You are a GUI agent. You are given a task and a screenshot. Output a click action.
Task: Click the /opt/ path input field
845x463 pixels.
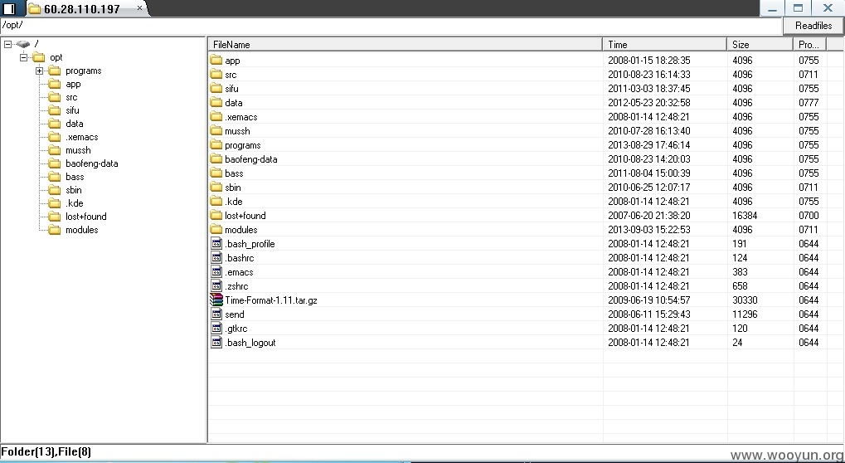(391, 26)
